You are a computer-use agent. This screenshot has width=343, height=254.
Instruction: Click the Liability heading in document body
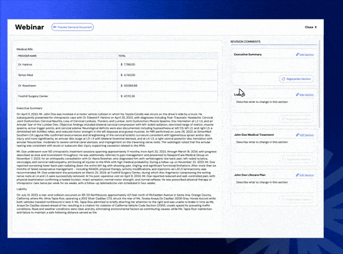22,189
